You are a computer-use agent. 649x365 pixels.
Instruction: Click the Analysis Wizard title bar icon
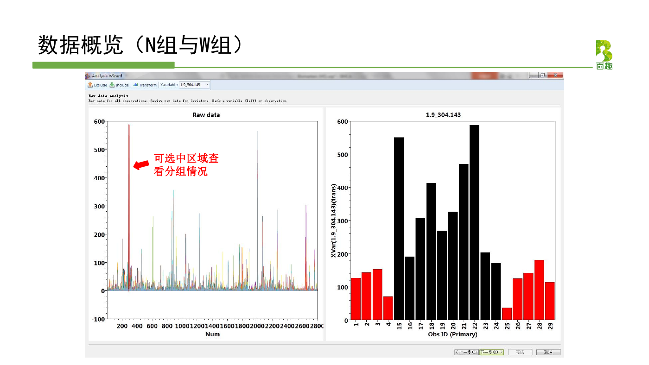click(x=88, y=76)
